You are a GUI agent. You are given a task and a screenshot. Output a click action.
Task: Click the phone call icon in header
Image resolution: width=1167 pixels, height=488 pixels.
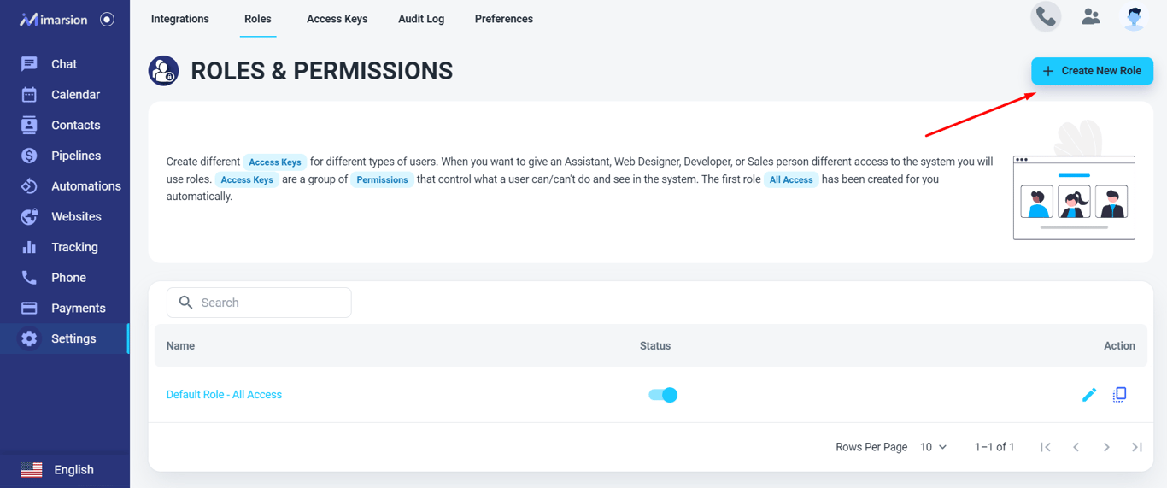pos(1046,17)
